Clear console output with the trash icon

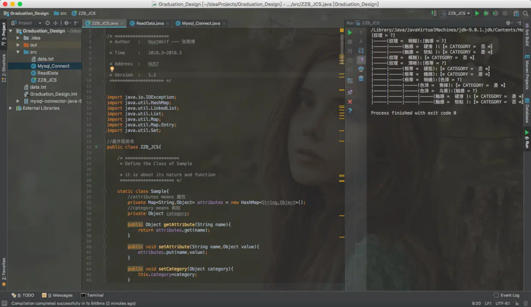[361, 78]
